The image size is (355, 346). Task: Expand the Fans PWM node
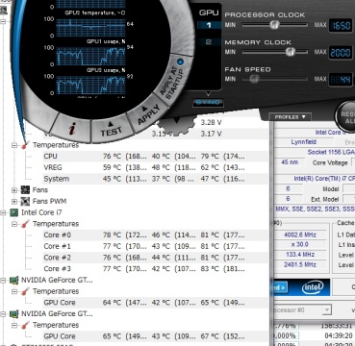[14, 202]
